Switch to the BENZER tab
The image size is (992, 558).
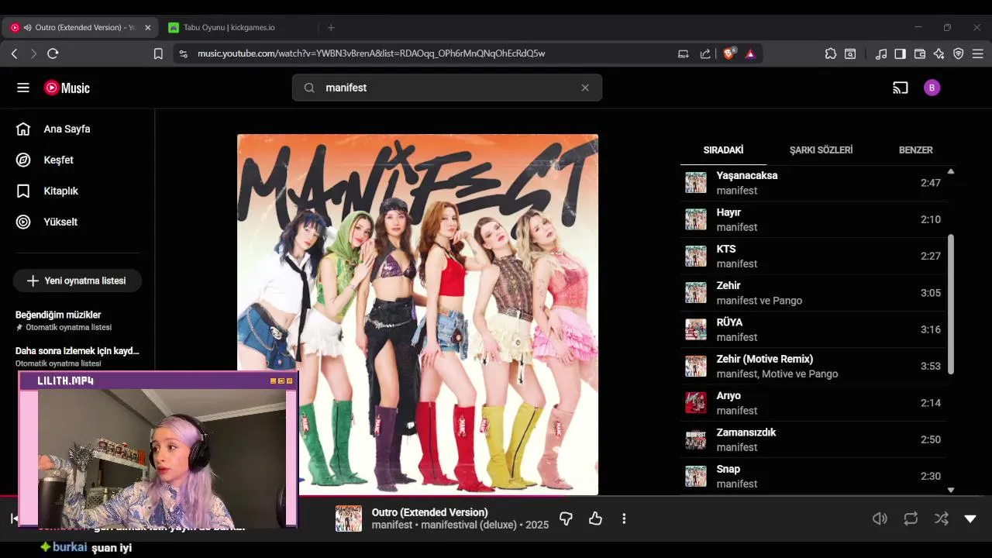click(x=915, y=150)
